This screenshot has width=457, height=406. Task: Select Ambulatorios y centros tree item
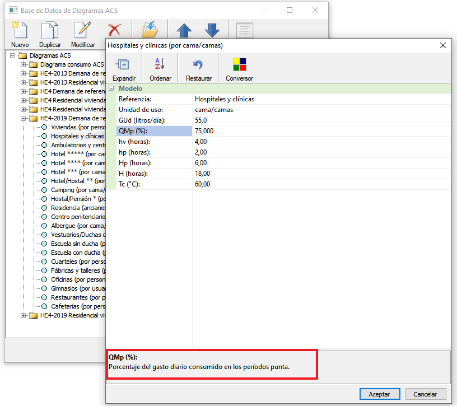point(78,145)
